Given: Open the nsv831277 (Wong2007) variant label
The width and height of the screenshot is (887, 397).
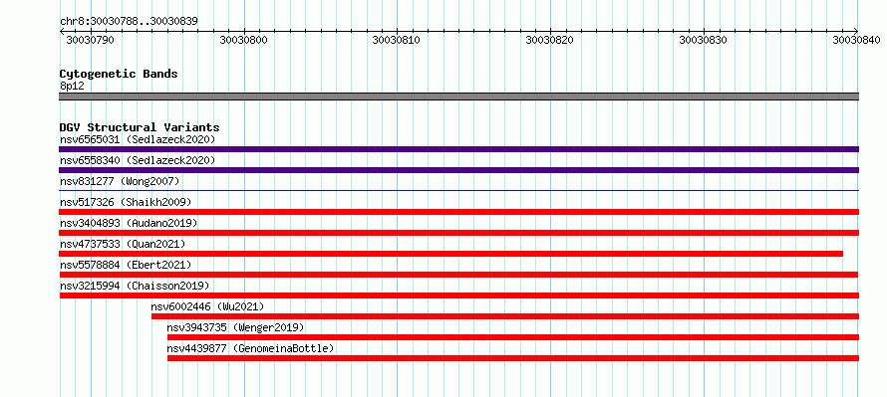Looking at the screenshot, I should click(120, 181).
